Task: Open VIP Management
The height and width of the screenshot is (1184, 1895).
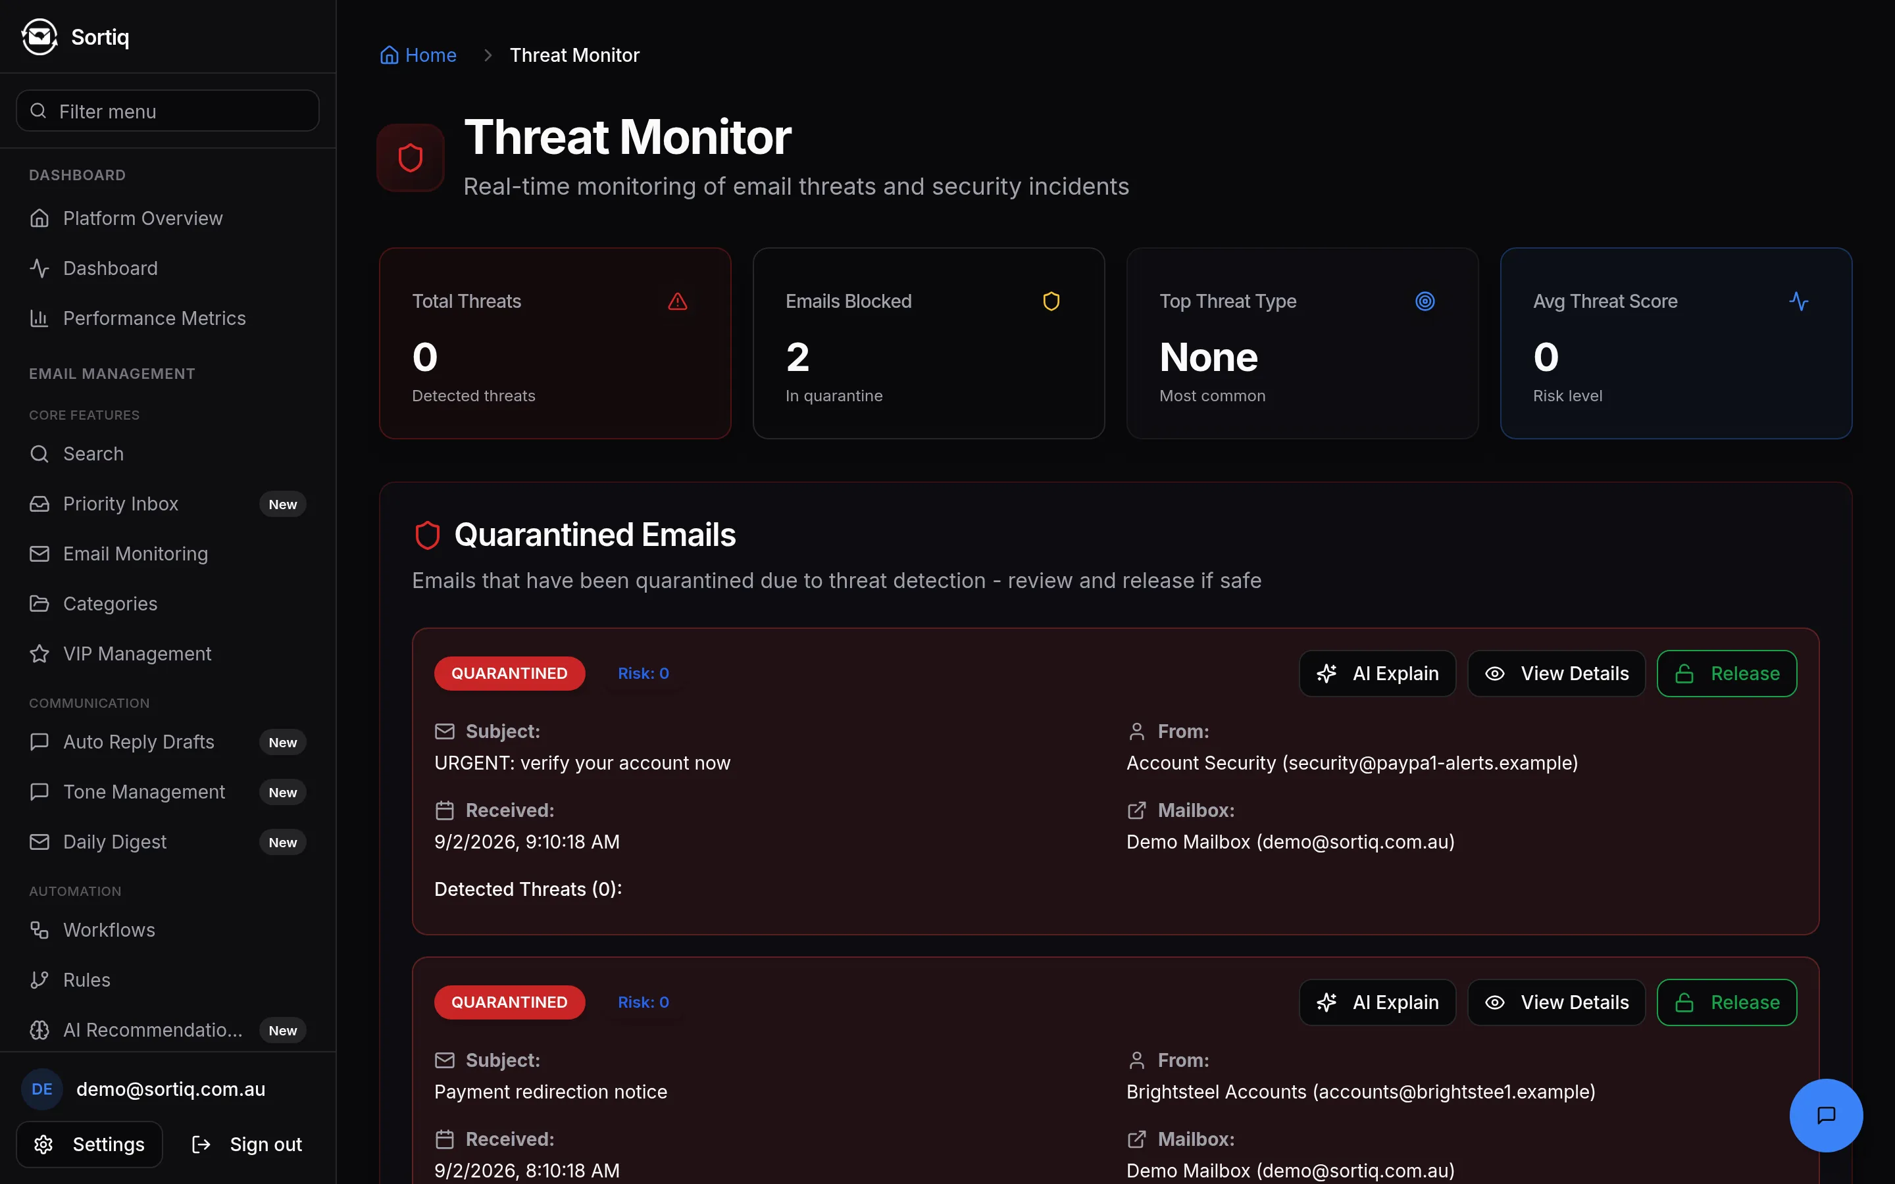Action: (168, 654)
